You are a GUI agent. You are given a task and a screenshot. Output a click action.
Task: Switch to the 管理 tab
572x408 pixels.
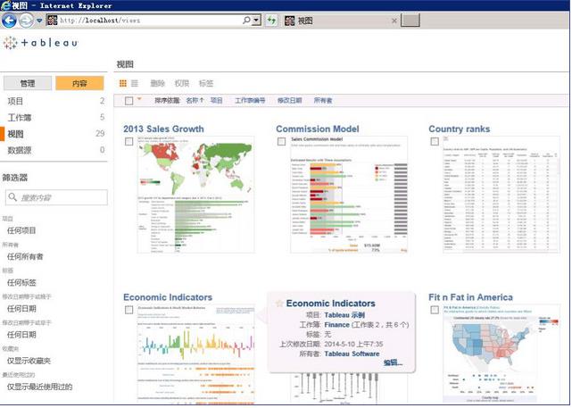pos(28,83)
